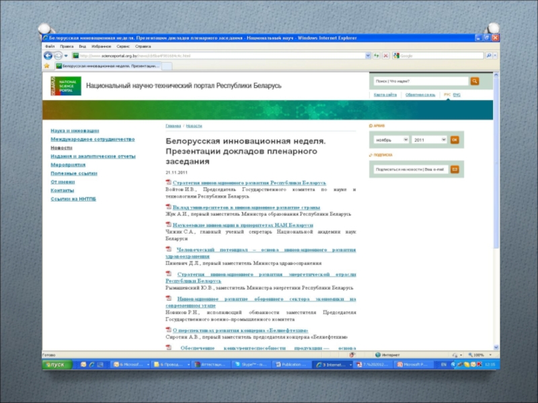The width and height of the screenshot is (538, 403).
Task: Open the Справка menu
Action: tap(143, 46)
